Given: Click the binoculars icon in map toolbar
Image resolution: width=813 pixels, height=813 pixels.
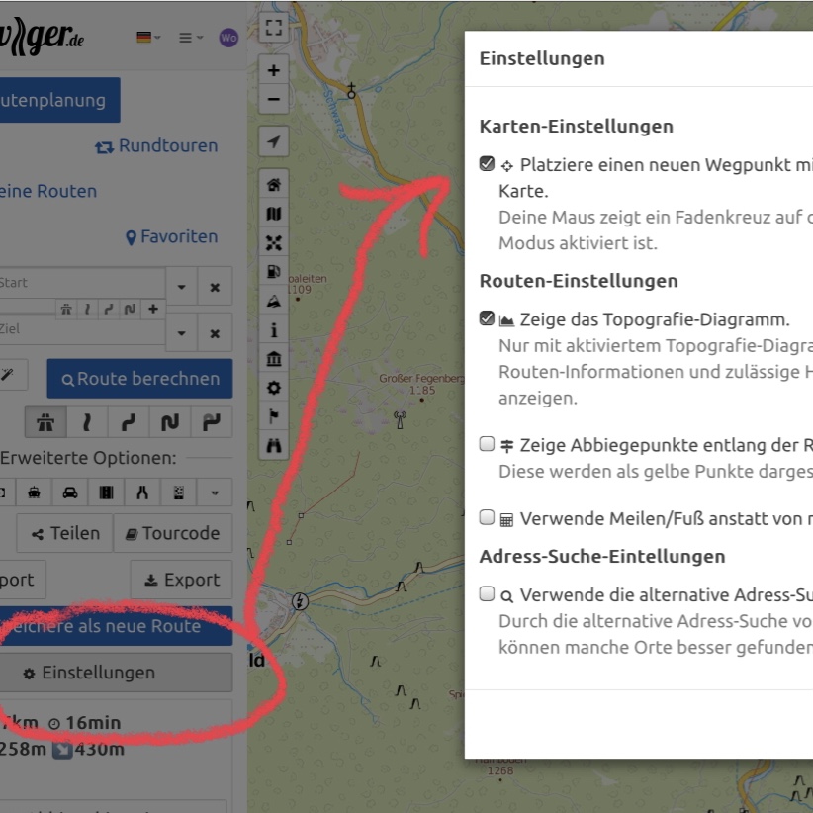Looking at the screenshot, I should tap(274, 446).
